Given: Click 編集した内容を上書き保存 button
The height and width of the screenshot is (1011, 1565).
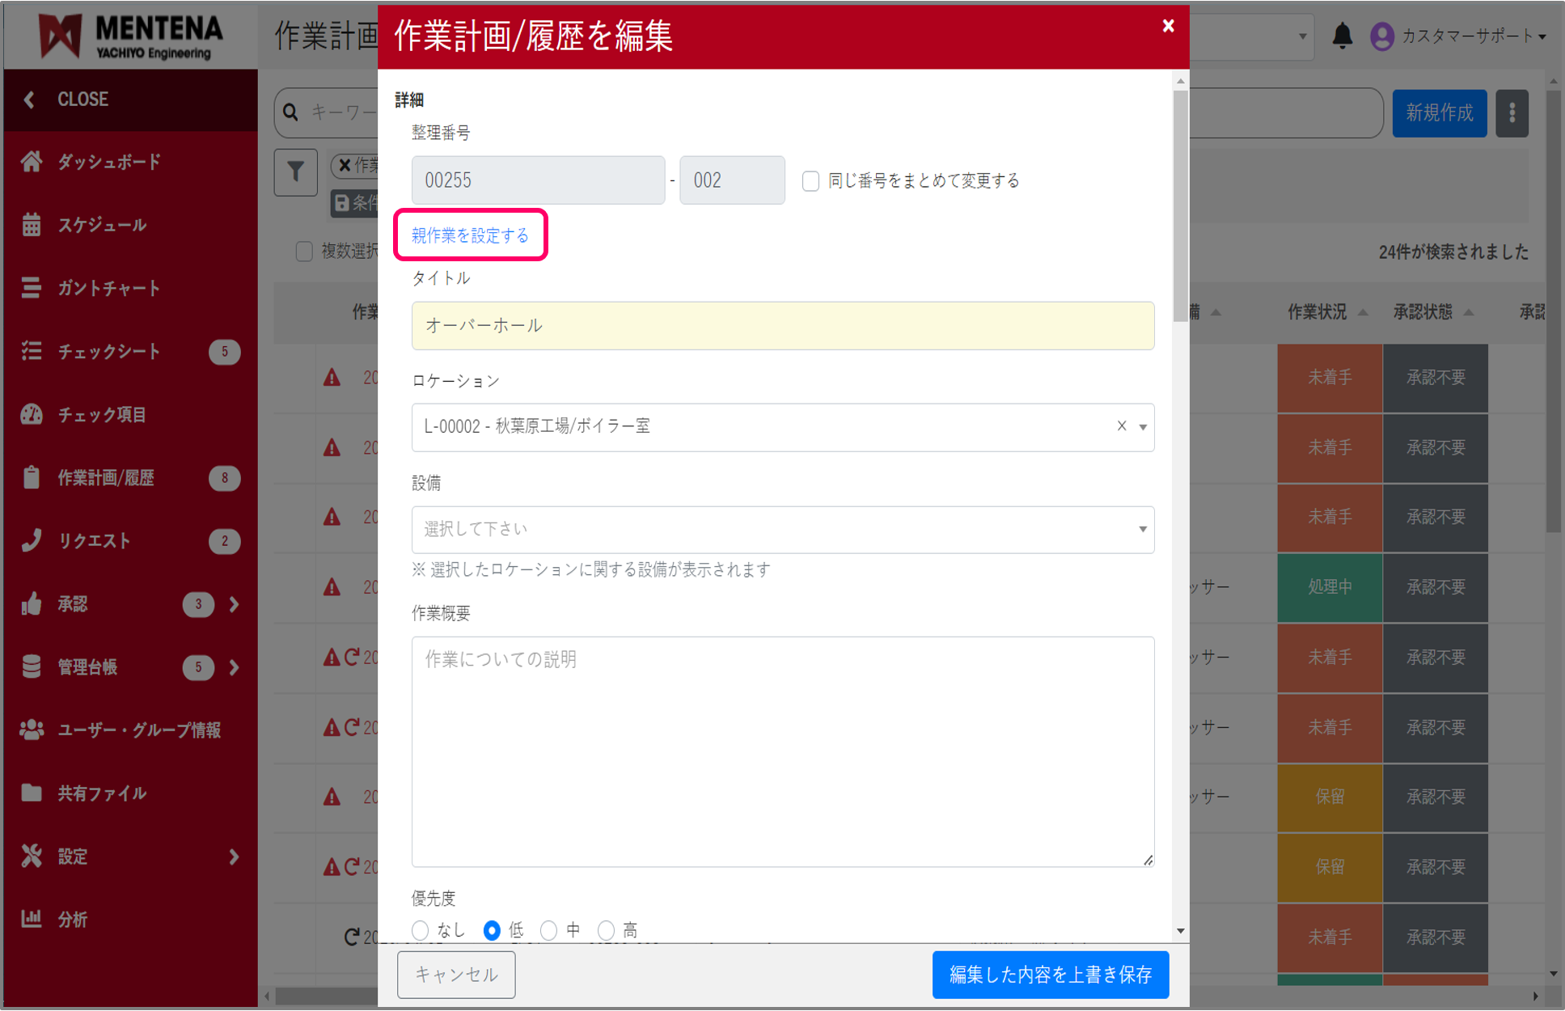Looking at the screenshot, I should 1050,975.
